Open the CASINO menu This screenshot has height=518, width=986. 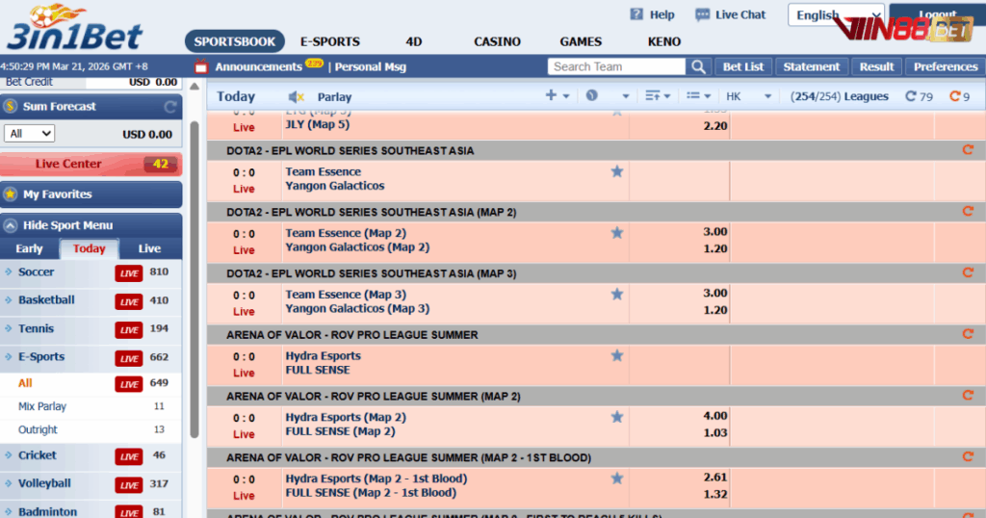tap(497, 41)
